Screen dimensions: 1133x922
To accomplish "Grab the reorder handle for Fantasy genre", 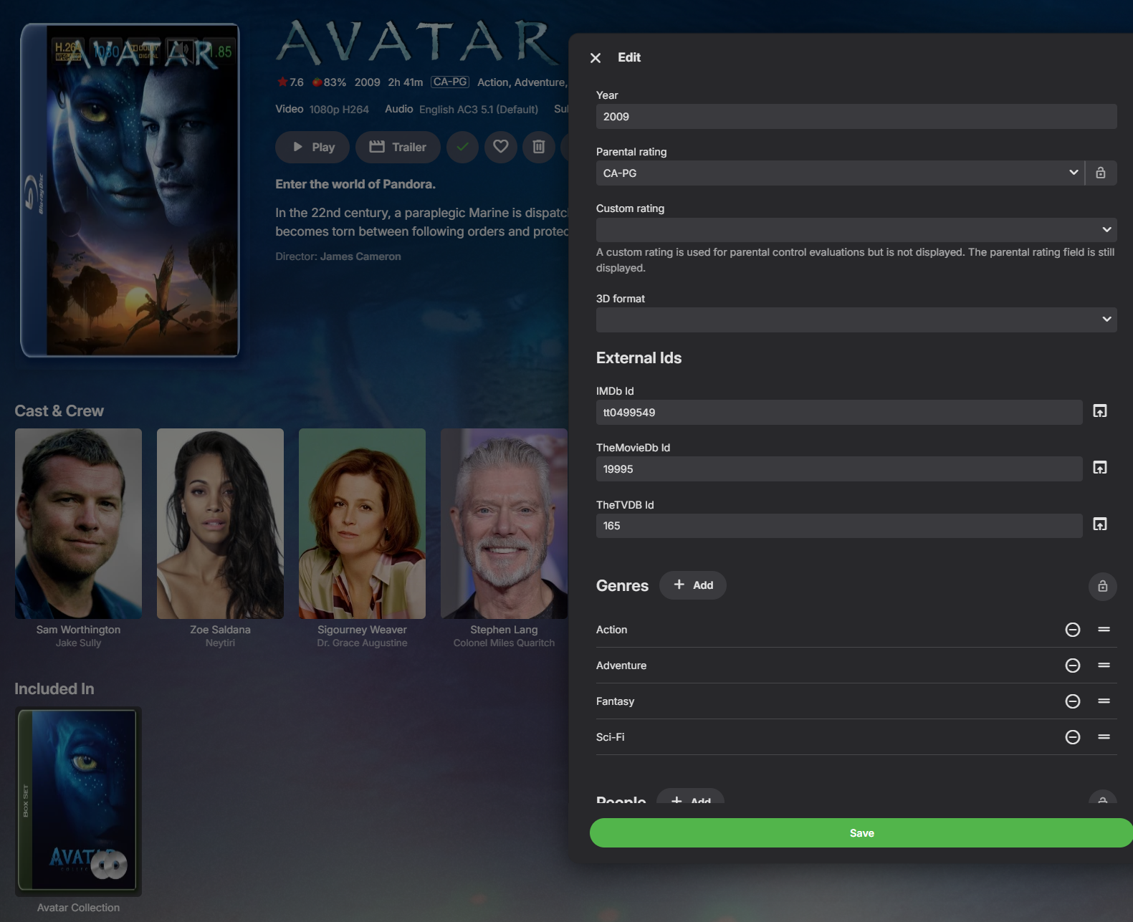I will pyautogui.click(x=1104, y=701).
